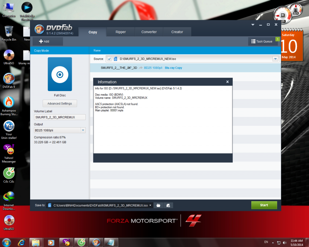309x247 pixels.
Task: Click the green Start button
Action: click(x=264, y=205)
